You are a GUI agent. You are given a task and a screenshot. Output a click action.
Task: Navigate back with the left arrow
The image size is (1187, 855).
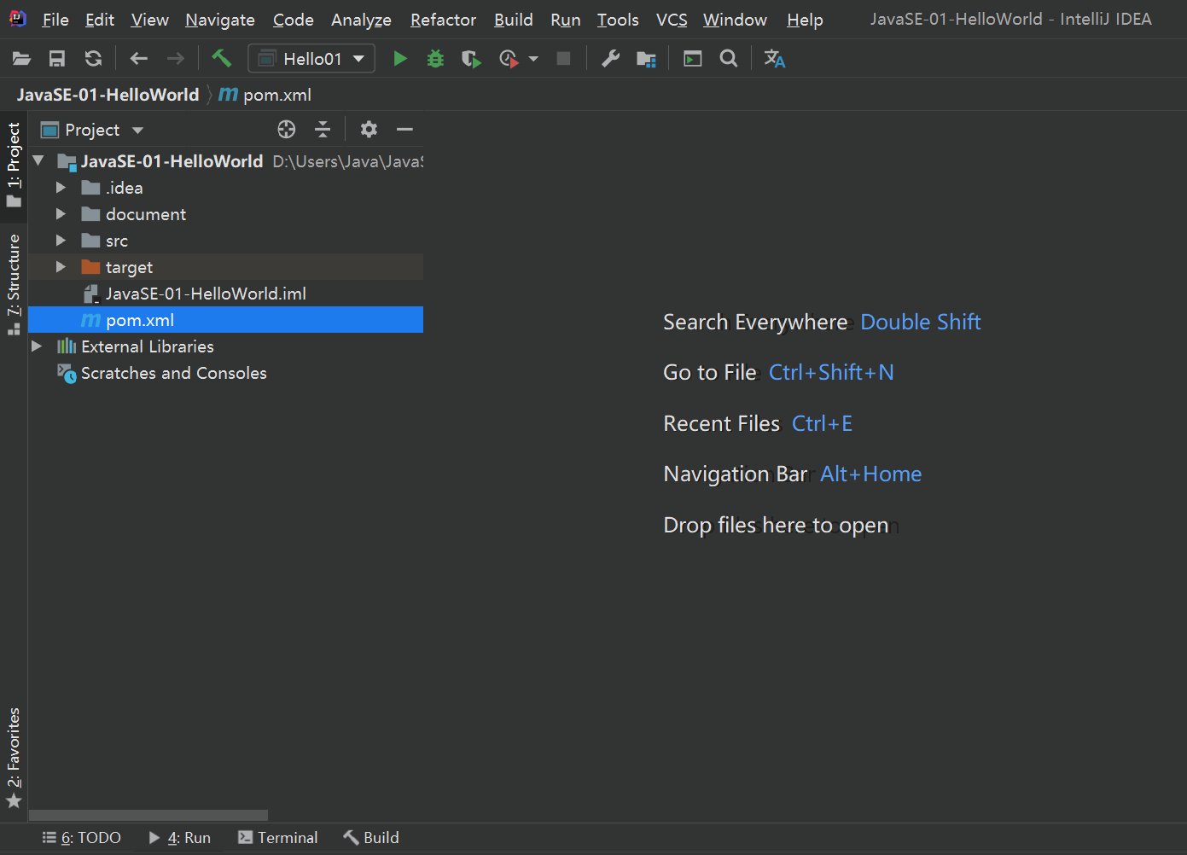138,59
